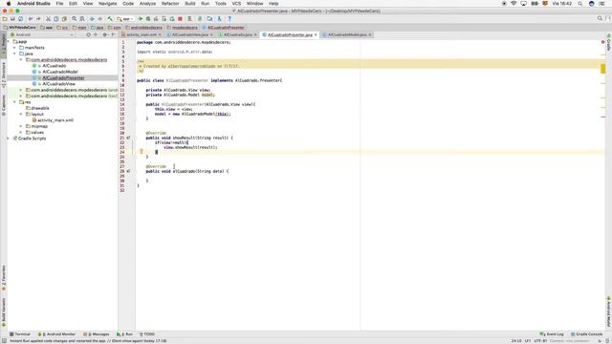
Task: Click the Paste toolbar icon
Action: pos(64,19)
